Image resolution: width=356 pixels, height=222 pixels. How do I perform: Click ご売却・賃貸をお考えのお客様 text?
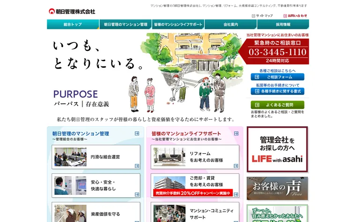click(206, 181)
